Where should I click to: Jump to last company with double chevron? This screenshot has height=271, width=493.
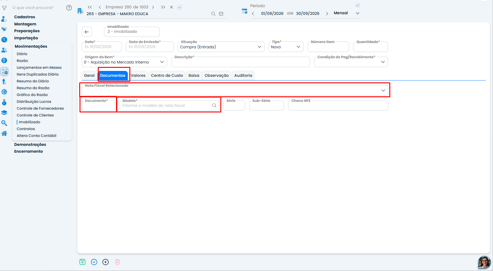coord(163,7)
